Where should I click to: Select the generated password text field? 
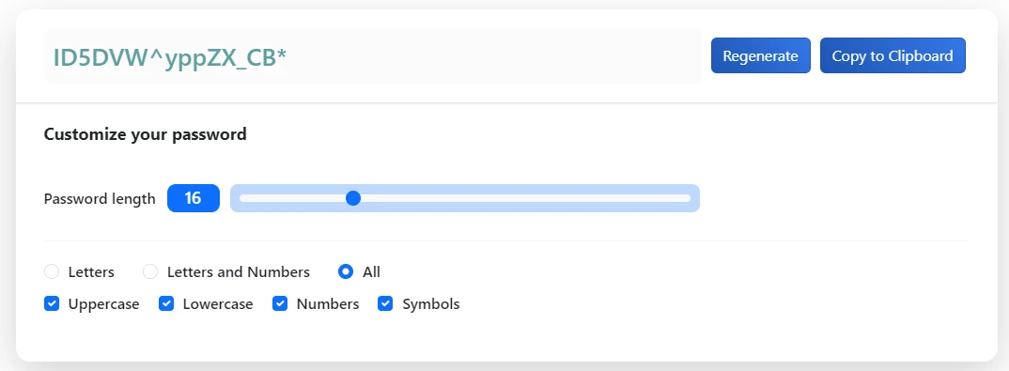pos(373,56)
